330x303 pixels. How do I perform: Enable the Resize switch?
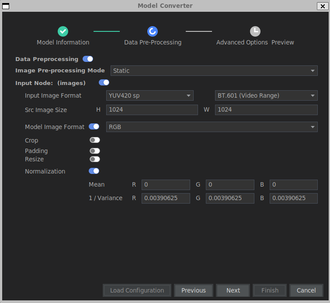[x=95, y=159]
